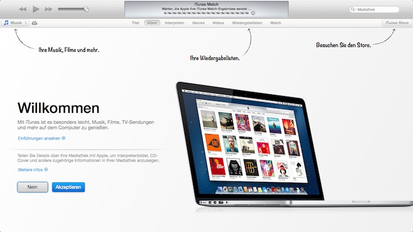Click the magnifier icon in search field
The height and width of the screenshot is (232, 413).
pos(353,10)
